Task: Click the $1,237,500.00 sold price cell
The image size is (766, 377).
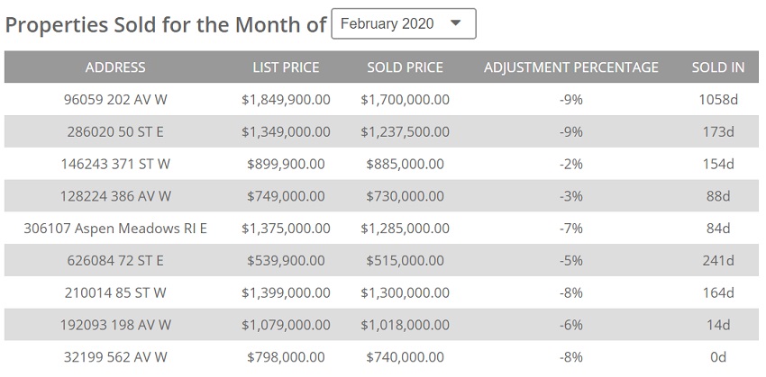Action: tap(405, 132)
